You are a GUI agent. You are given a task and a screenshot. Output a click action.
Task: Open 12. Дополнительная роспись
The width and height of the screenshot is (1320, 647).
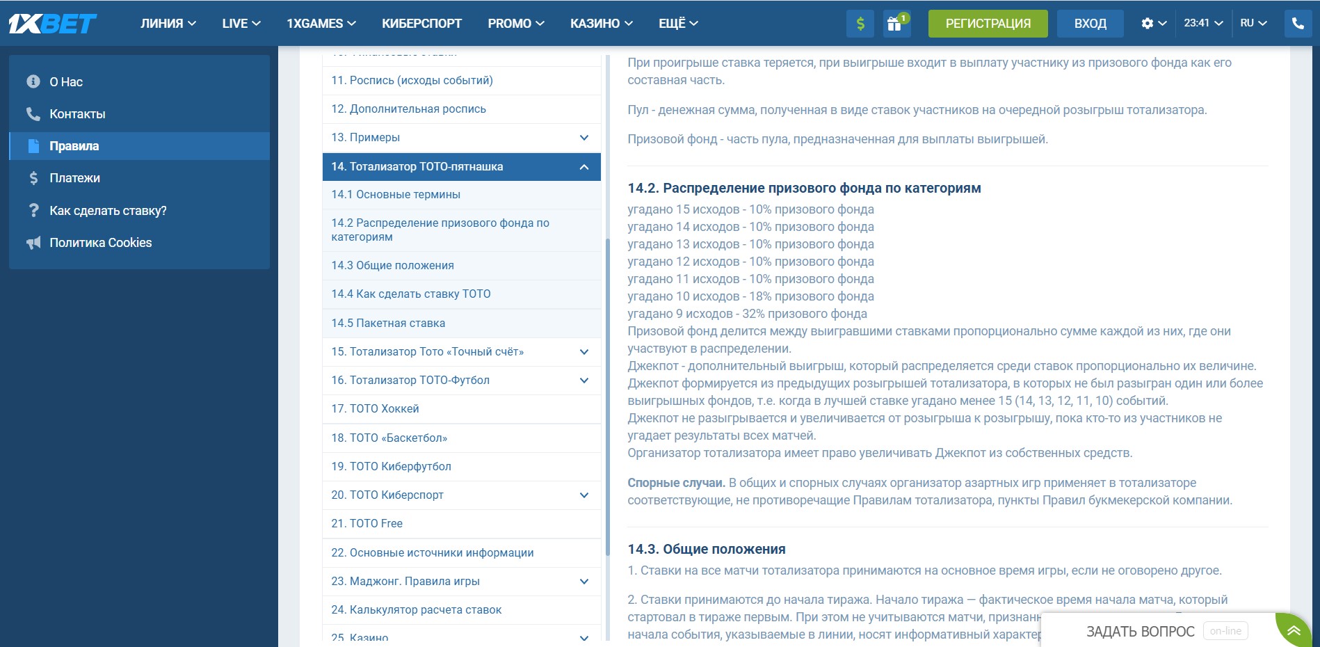[462, 109]
